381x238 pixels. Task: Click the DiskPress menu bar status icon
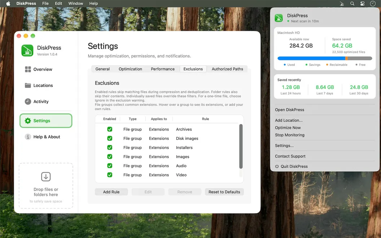click(x=342, y=3)
